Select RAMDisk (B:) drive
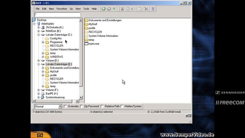Screen dimensions: 245x138 click(x=53, y=31)
